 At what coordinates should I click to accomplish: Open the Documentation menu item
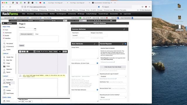click(x=114, y=14)
